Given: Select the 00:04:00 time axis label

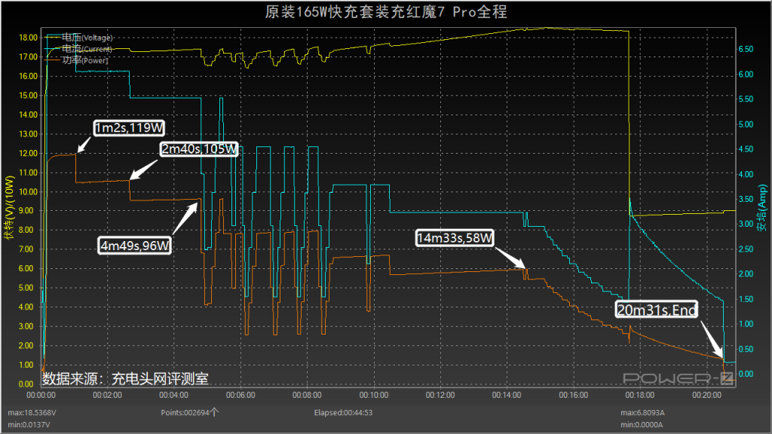Looking at the screenshot, I should point(174,395).
